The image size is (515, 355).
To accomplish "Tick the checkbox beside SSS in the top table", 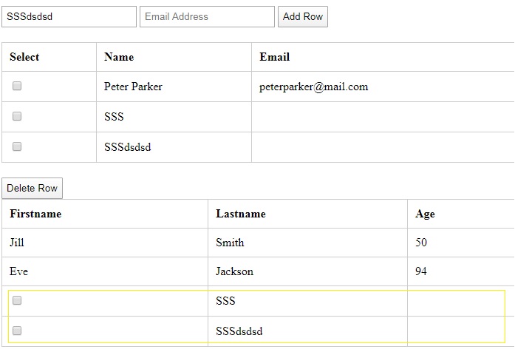I will pos(17,116).
